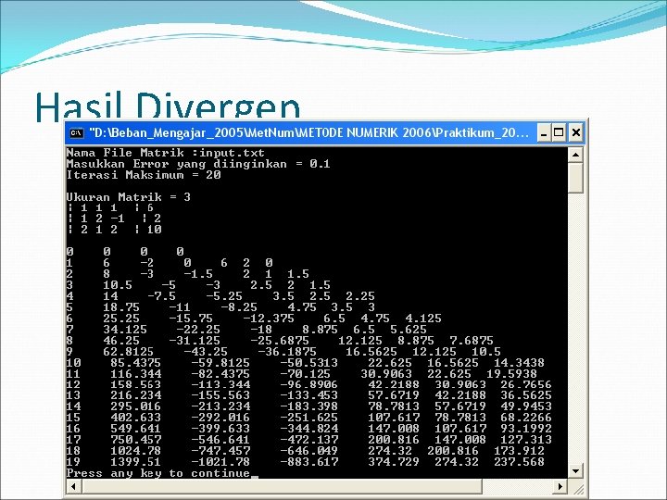
Task: Click value 237.568 in iteration 19 row
Action: click(x=519, y=462)
